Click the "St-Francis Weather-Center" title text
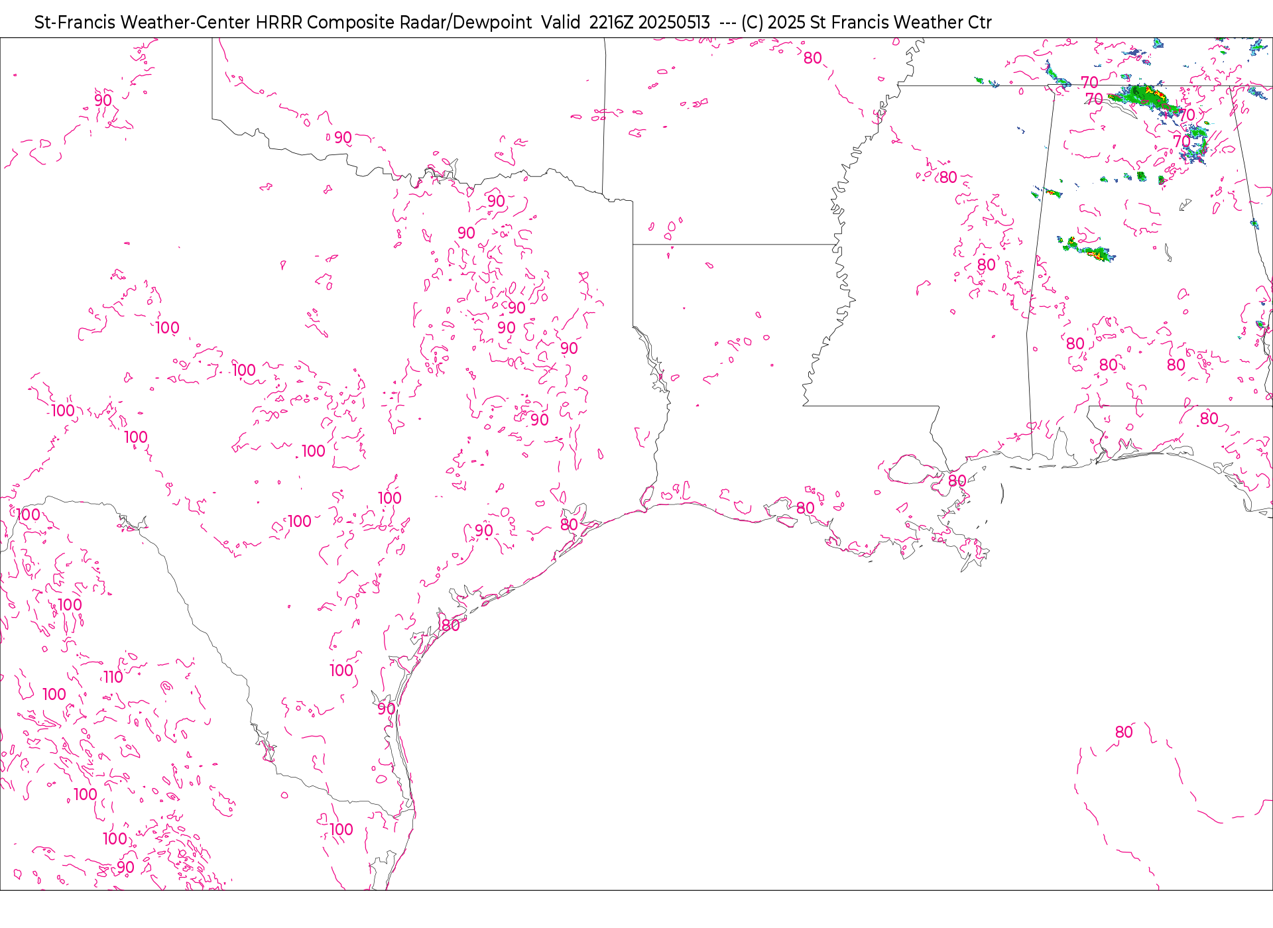Viewport: 1273px width, 928px height. tap(143, 23)
